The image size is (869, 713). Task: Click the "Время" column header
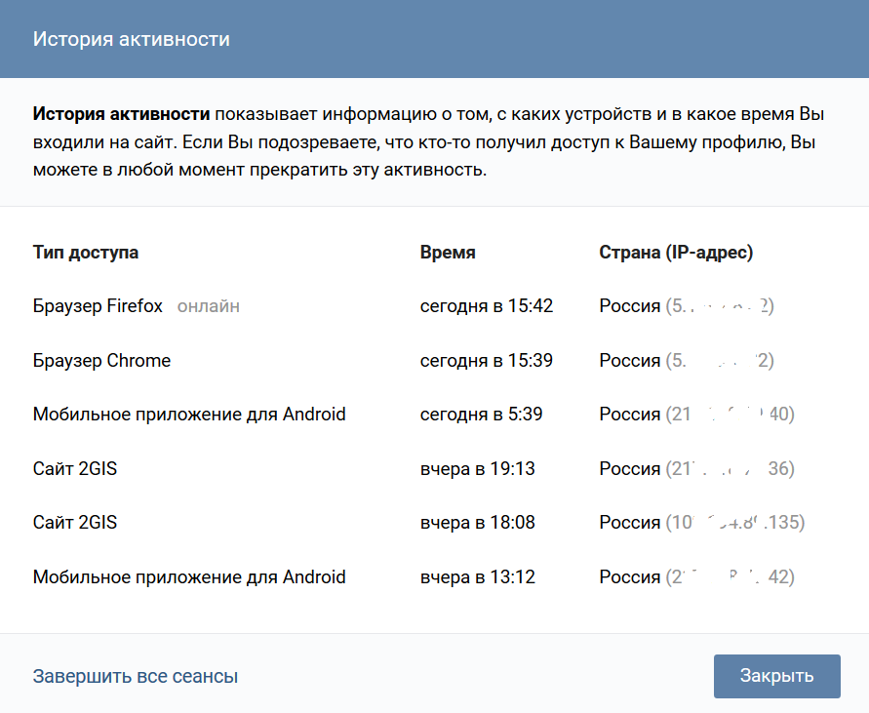click(448, 253)
